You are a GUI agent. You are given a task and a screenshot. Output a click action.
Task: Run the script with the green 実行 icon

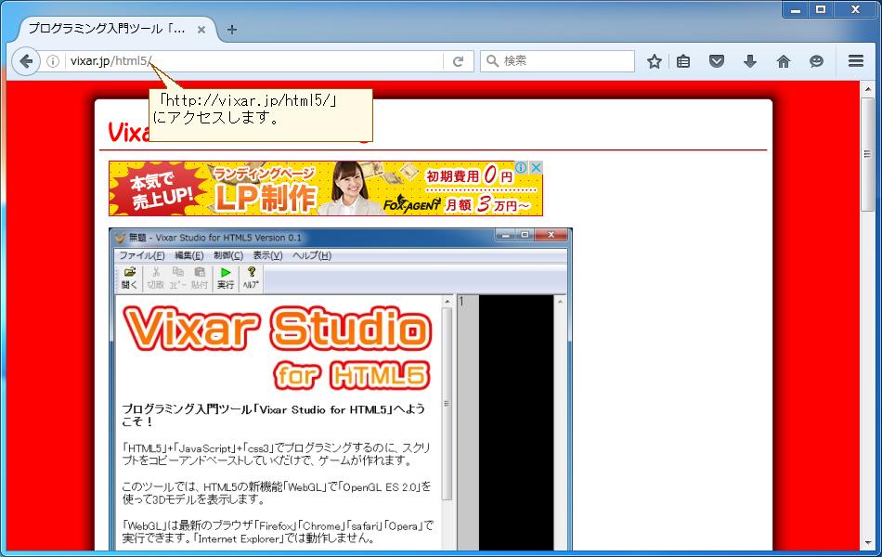(225, 273)
